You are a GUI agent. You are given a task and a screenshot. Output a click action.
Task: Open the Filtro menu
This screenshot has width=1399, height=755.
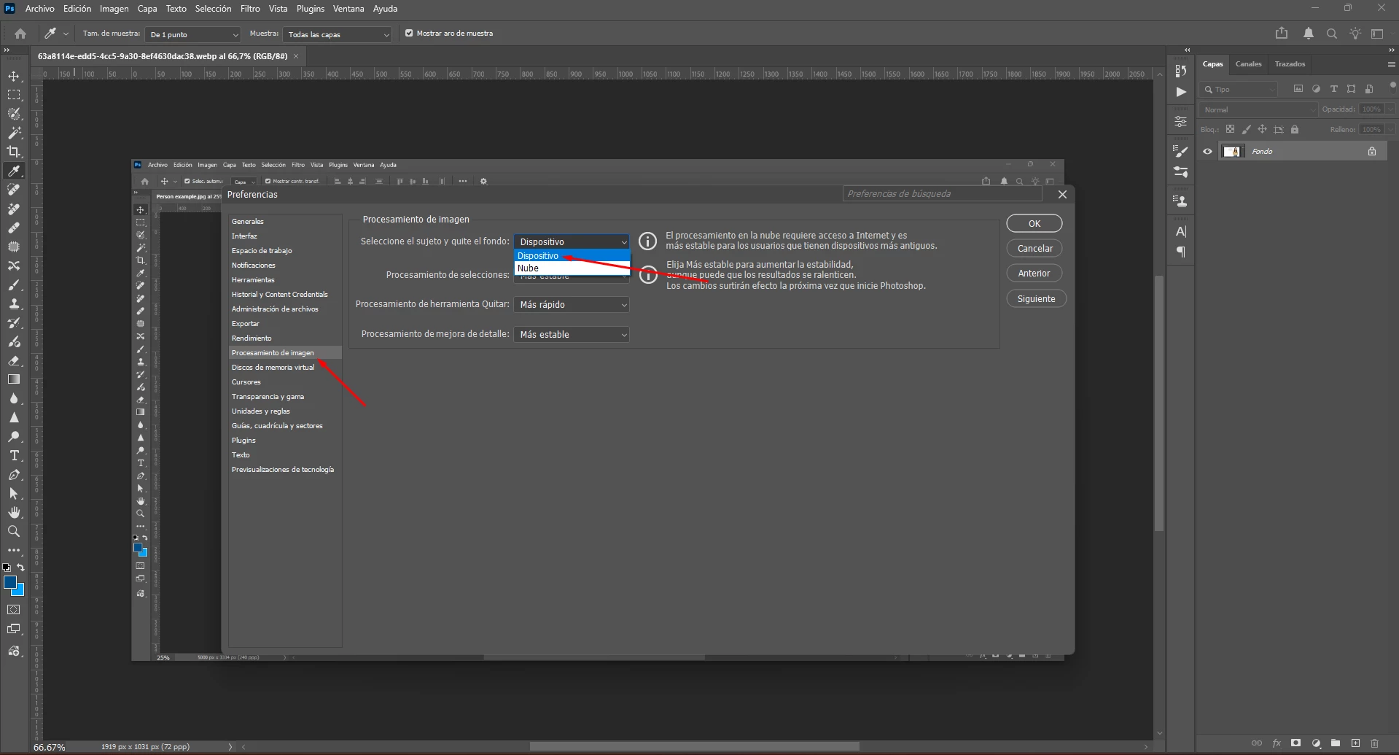pos(250,9)
